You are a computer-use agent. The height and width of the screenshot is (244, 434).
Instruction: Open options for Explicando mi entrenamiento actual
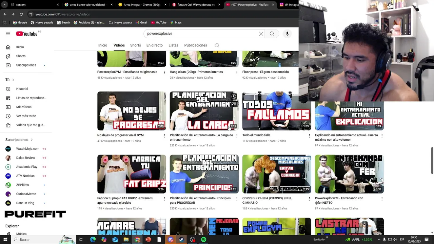pyautogui.click(x=382, y=136)
